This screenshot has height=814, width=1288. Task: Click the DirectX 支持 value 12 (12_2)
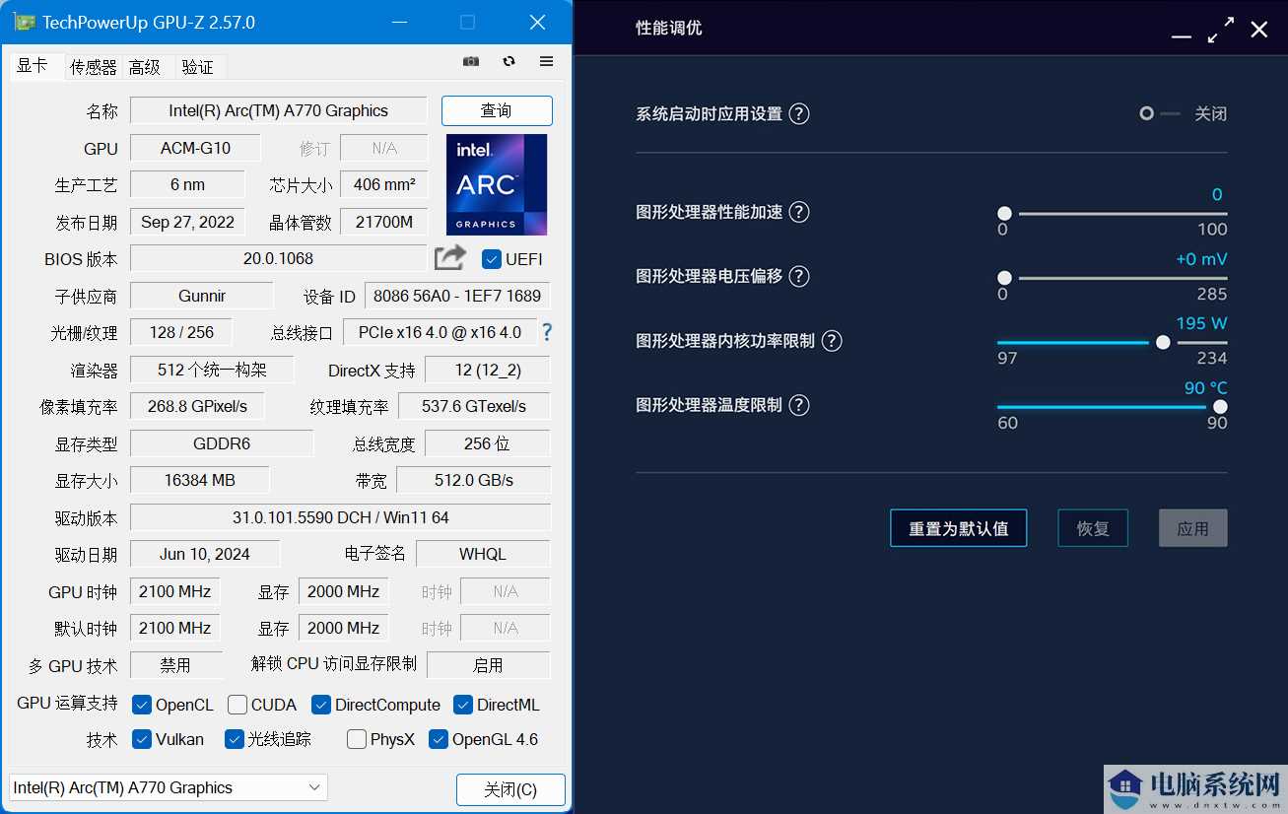[x=488, y=370]
